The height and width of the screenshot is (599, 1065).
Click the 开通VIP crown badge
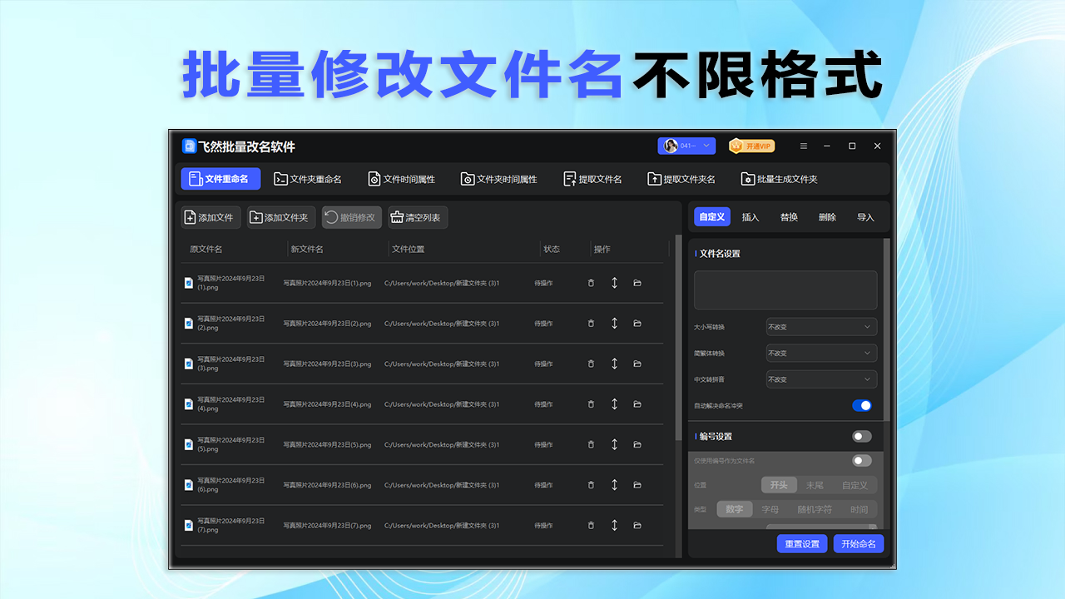click(x=751, y=146)
